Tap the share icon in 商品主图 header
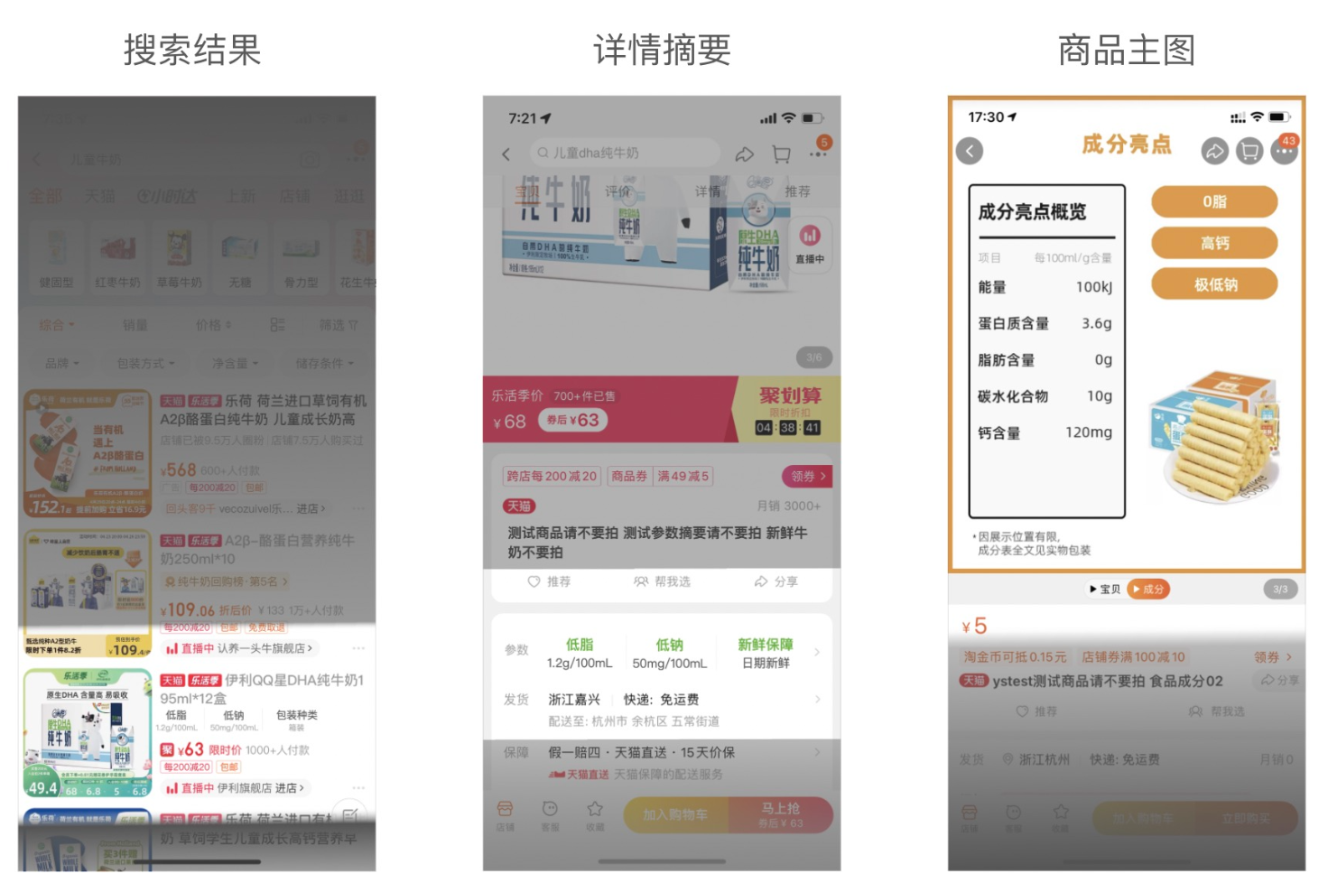 point(1215,151)
